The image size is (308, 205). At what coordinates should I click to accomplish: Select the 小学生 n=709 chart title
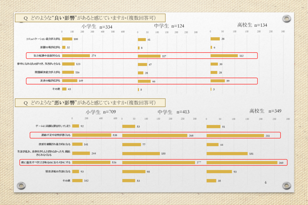pos(101,112)
